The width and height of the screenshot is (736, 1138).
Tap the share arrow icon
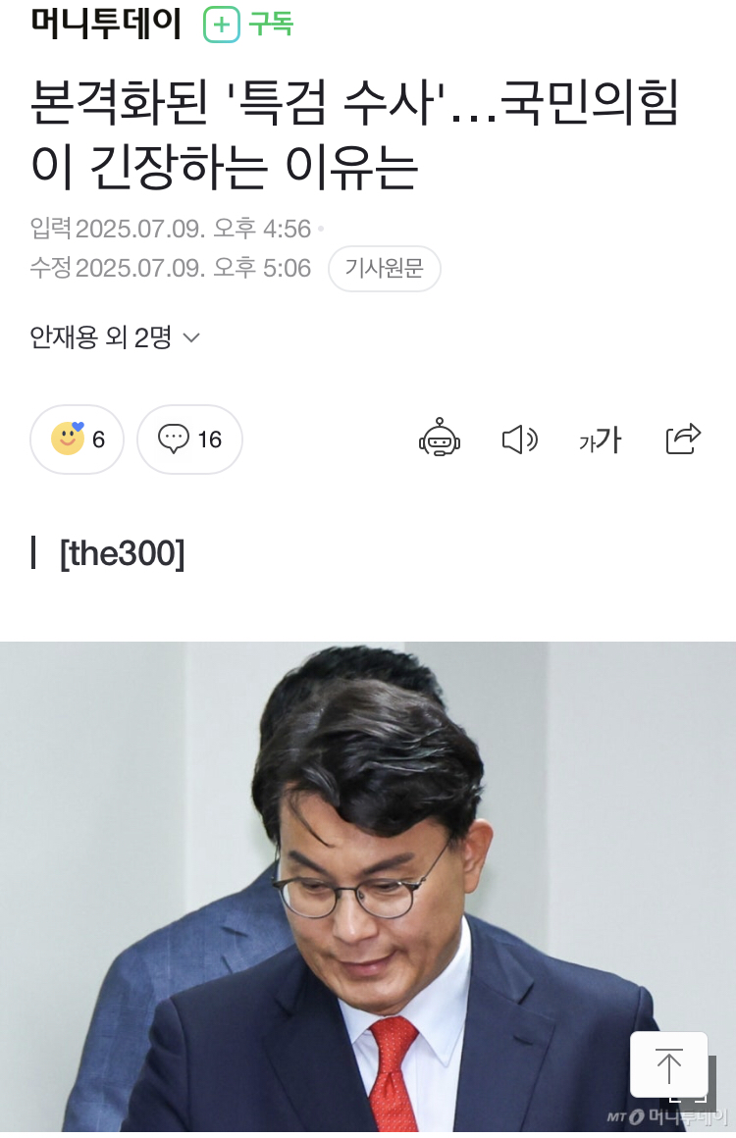click(683, 439)
